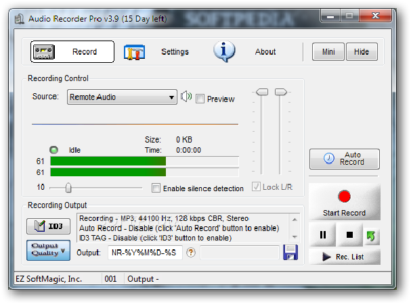Click the blue floppy disk save icon

pyautogui.click(x=290, y=252)
